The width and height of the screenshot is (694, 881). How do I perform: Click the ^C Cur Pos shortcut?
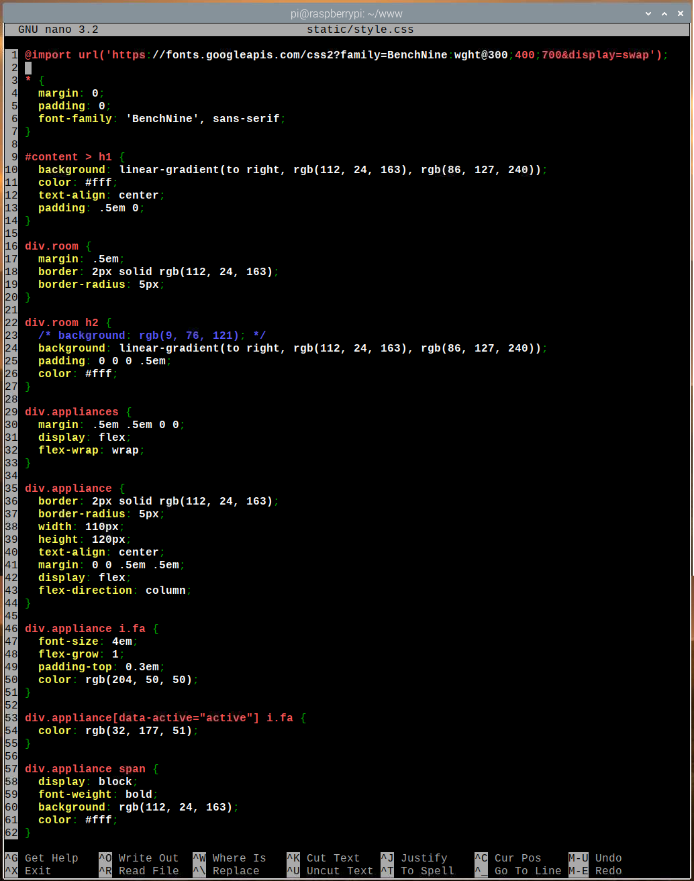pos(508,858)
